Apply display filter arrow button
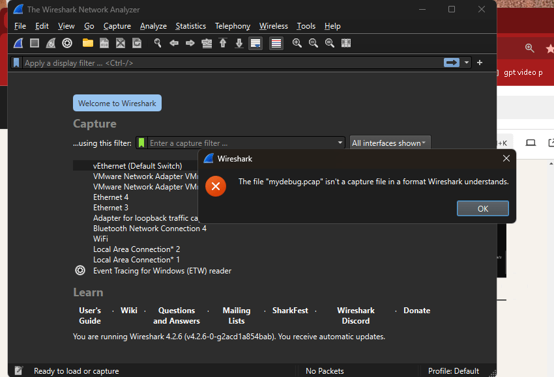The height and width of the screenshot is (377, 554). (x=452, y=63)
